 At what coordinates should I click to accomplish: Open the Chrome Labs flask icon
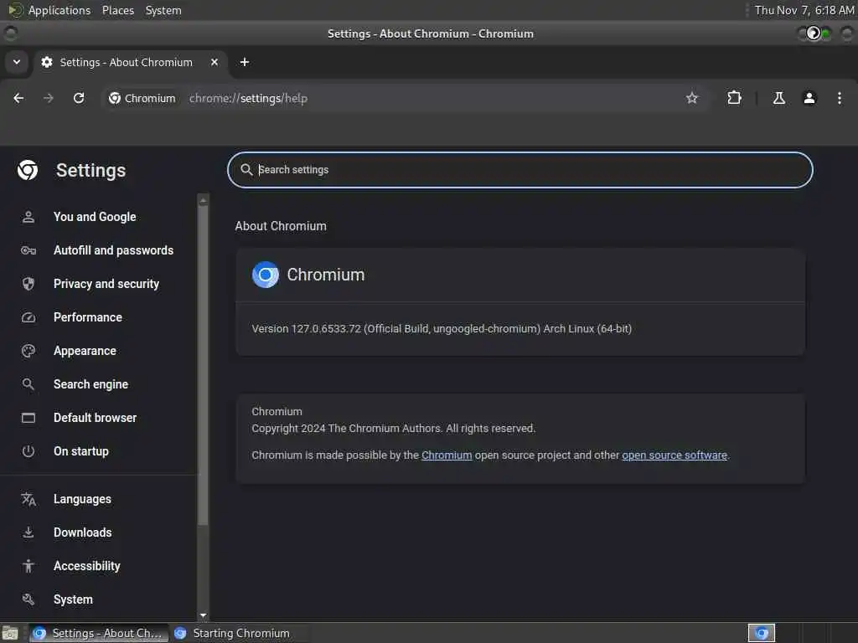point(778,98)
